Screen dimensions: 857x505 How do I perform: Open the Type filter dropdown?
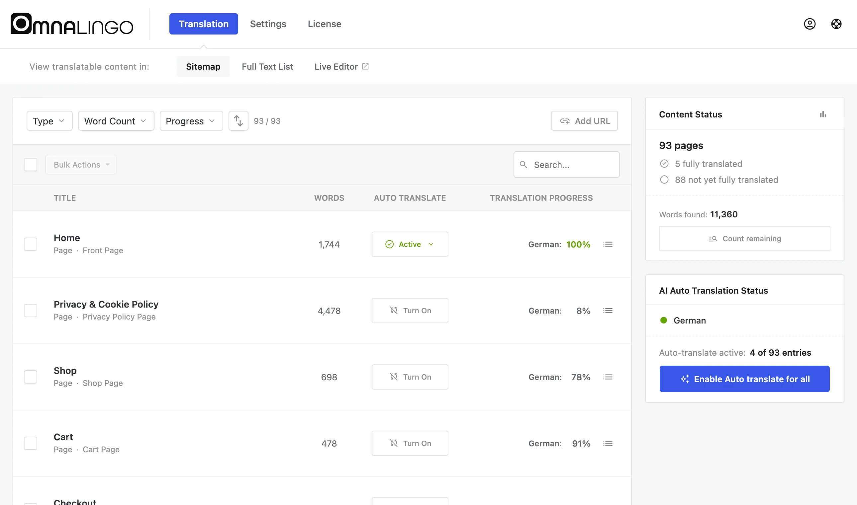tap(49, 121)
